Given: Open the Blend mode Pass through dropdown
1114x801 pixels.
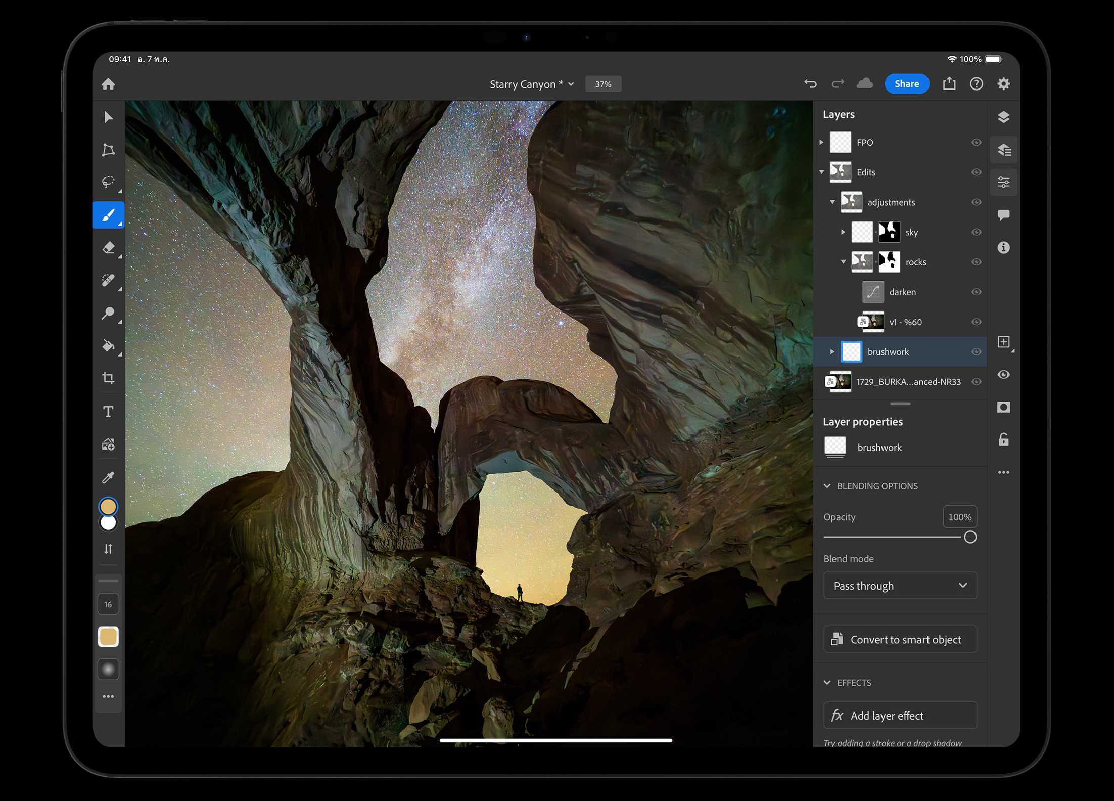Looking at the screenshot, I should click(900, 586).
